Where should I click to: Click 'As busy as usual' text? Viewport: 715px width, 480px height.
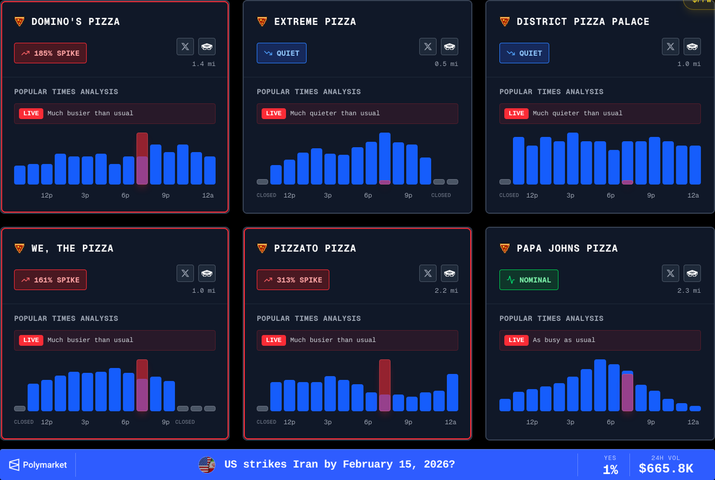click(x=564, y=340)
